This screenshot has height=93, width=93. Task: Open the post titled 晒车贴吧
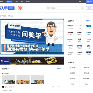(x=5, y=74)
